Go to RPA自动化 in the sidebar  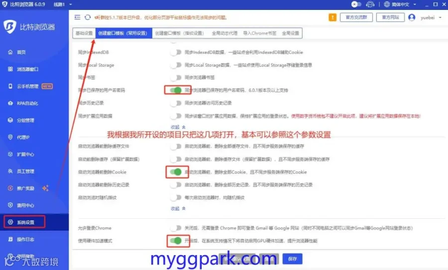27,103
